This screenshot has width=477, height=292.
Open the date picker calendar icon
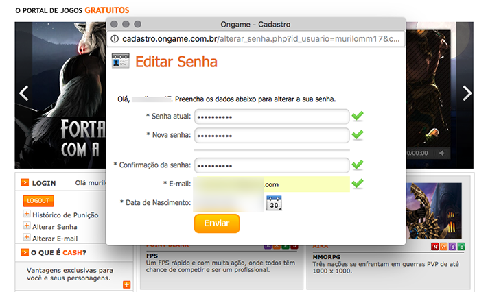274,204
